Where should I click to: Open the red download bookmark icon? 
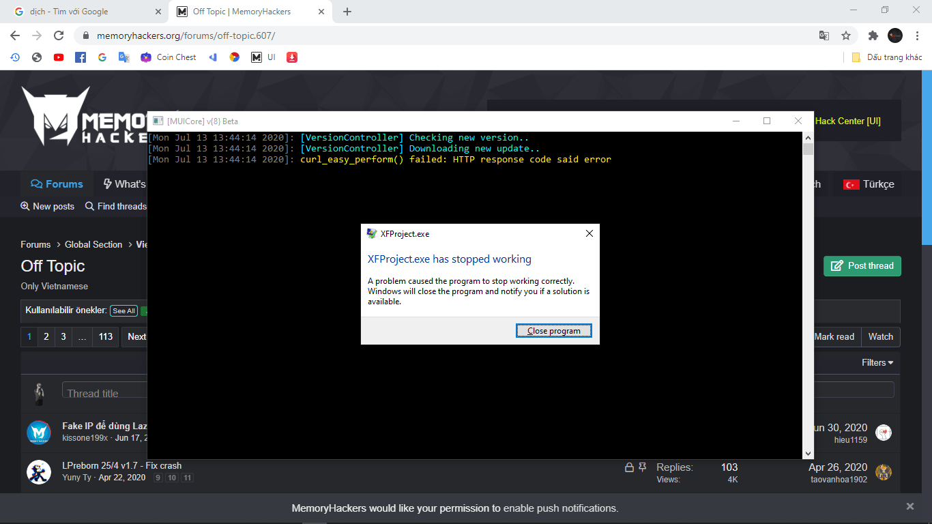[x=292, y=57]
